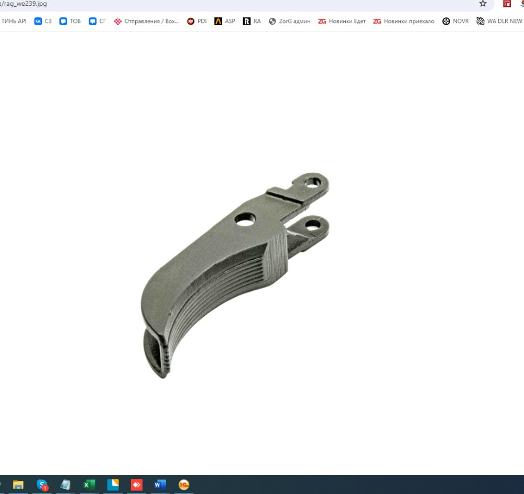Image resolution: width=524 pixels, height=494 pixels.
Task: Open the VK С3 bookmark
Action: click(43, 21)
